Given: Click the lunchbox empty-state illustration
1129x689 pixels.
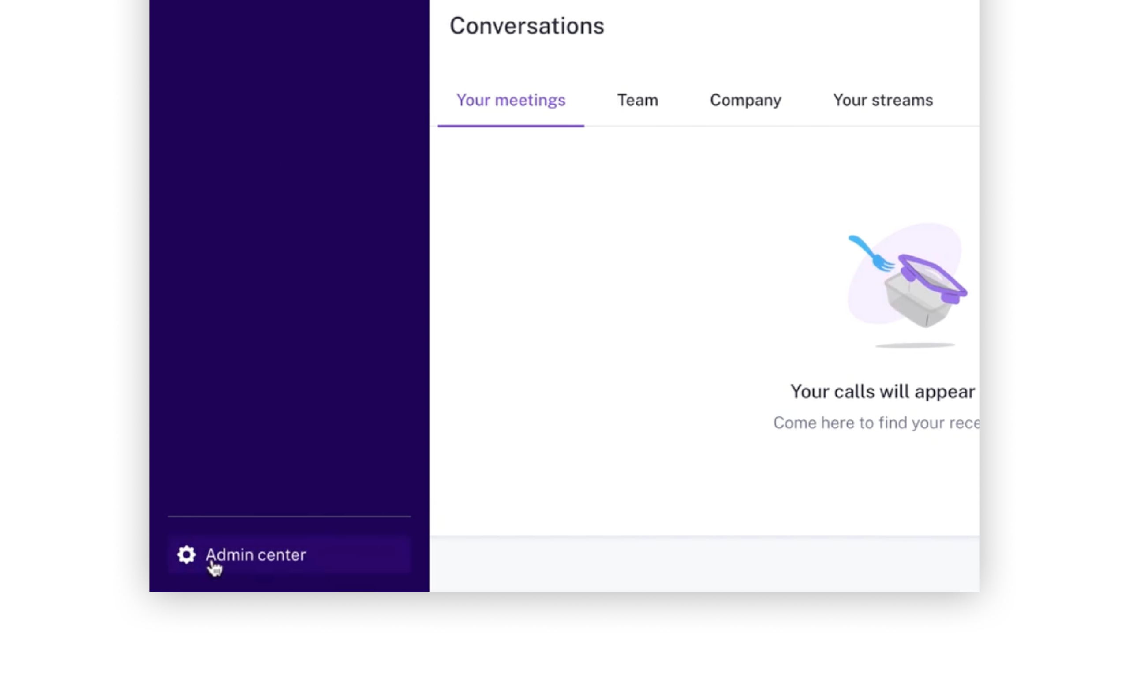Looking at the screenshot, I should coord(907,285).
